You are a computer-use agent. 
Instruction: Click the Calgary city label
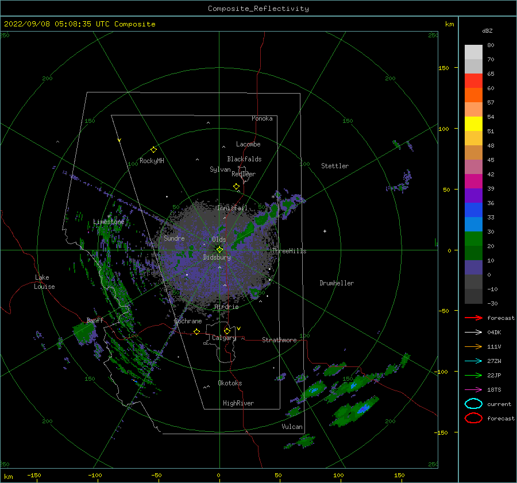tap(224, 338)
